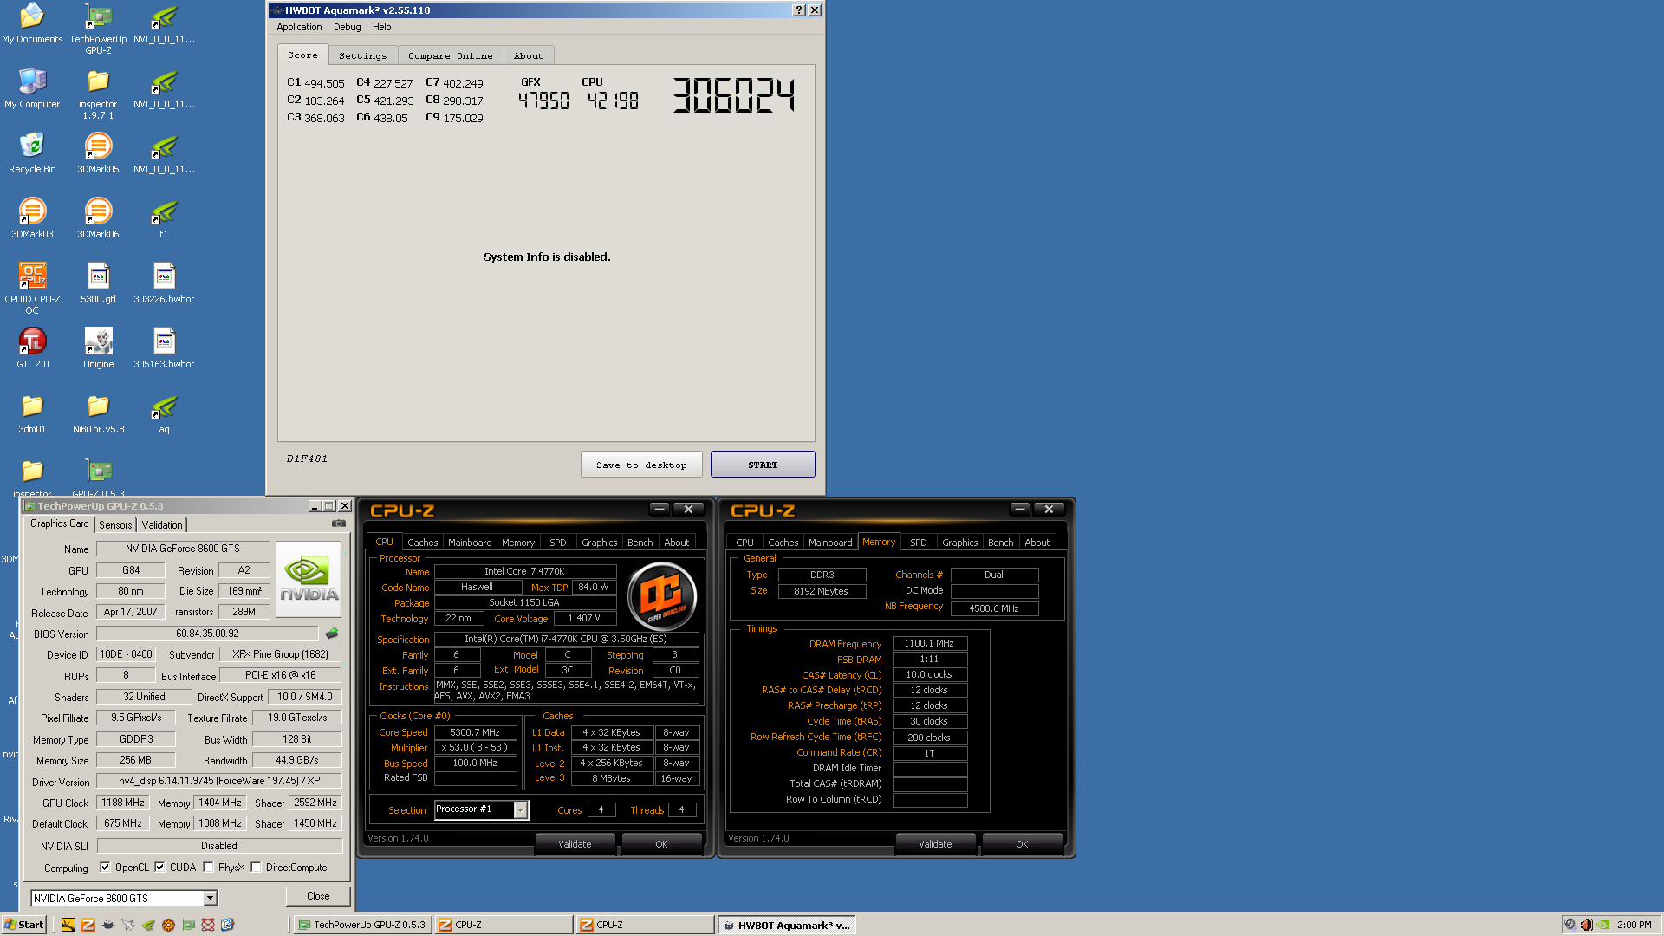Screen dimensions: 1664x936
Task: Open My Documents desktop icon
Action: click(32, 23)
